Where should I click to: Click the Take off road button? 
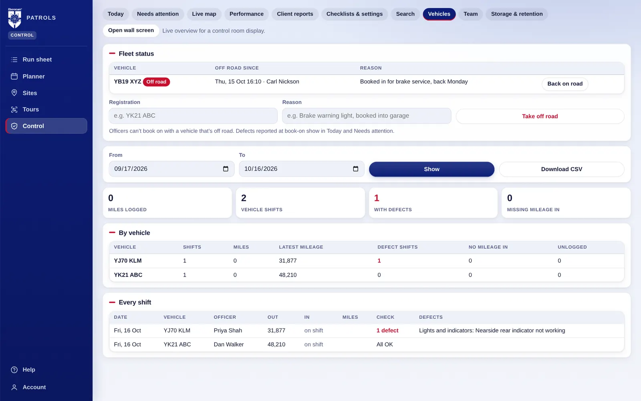pyautogui.click(x=540, y=116)
